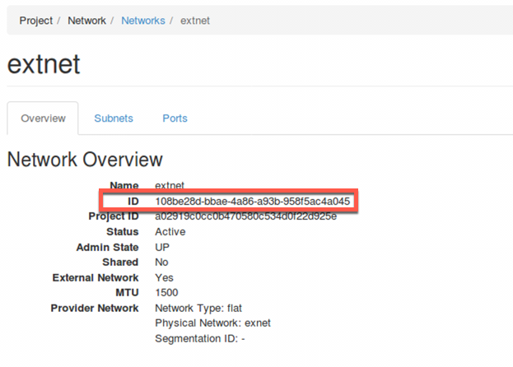Click the Network Type flat text
The width and height of the screenshot is (513, 367).
click(x=198, y=309)
